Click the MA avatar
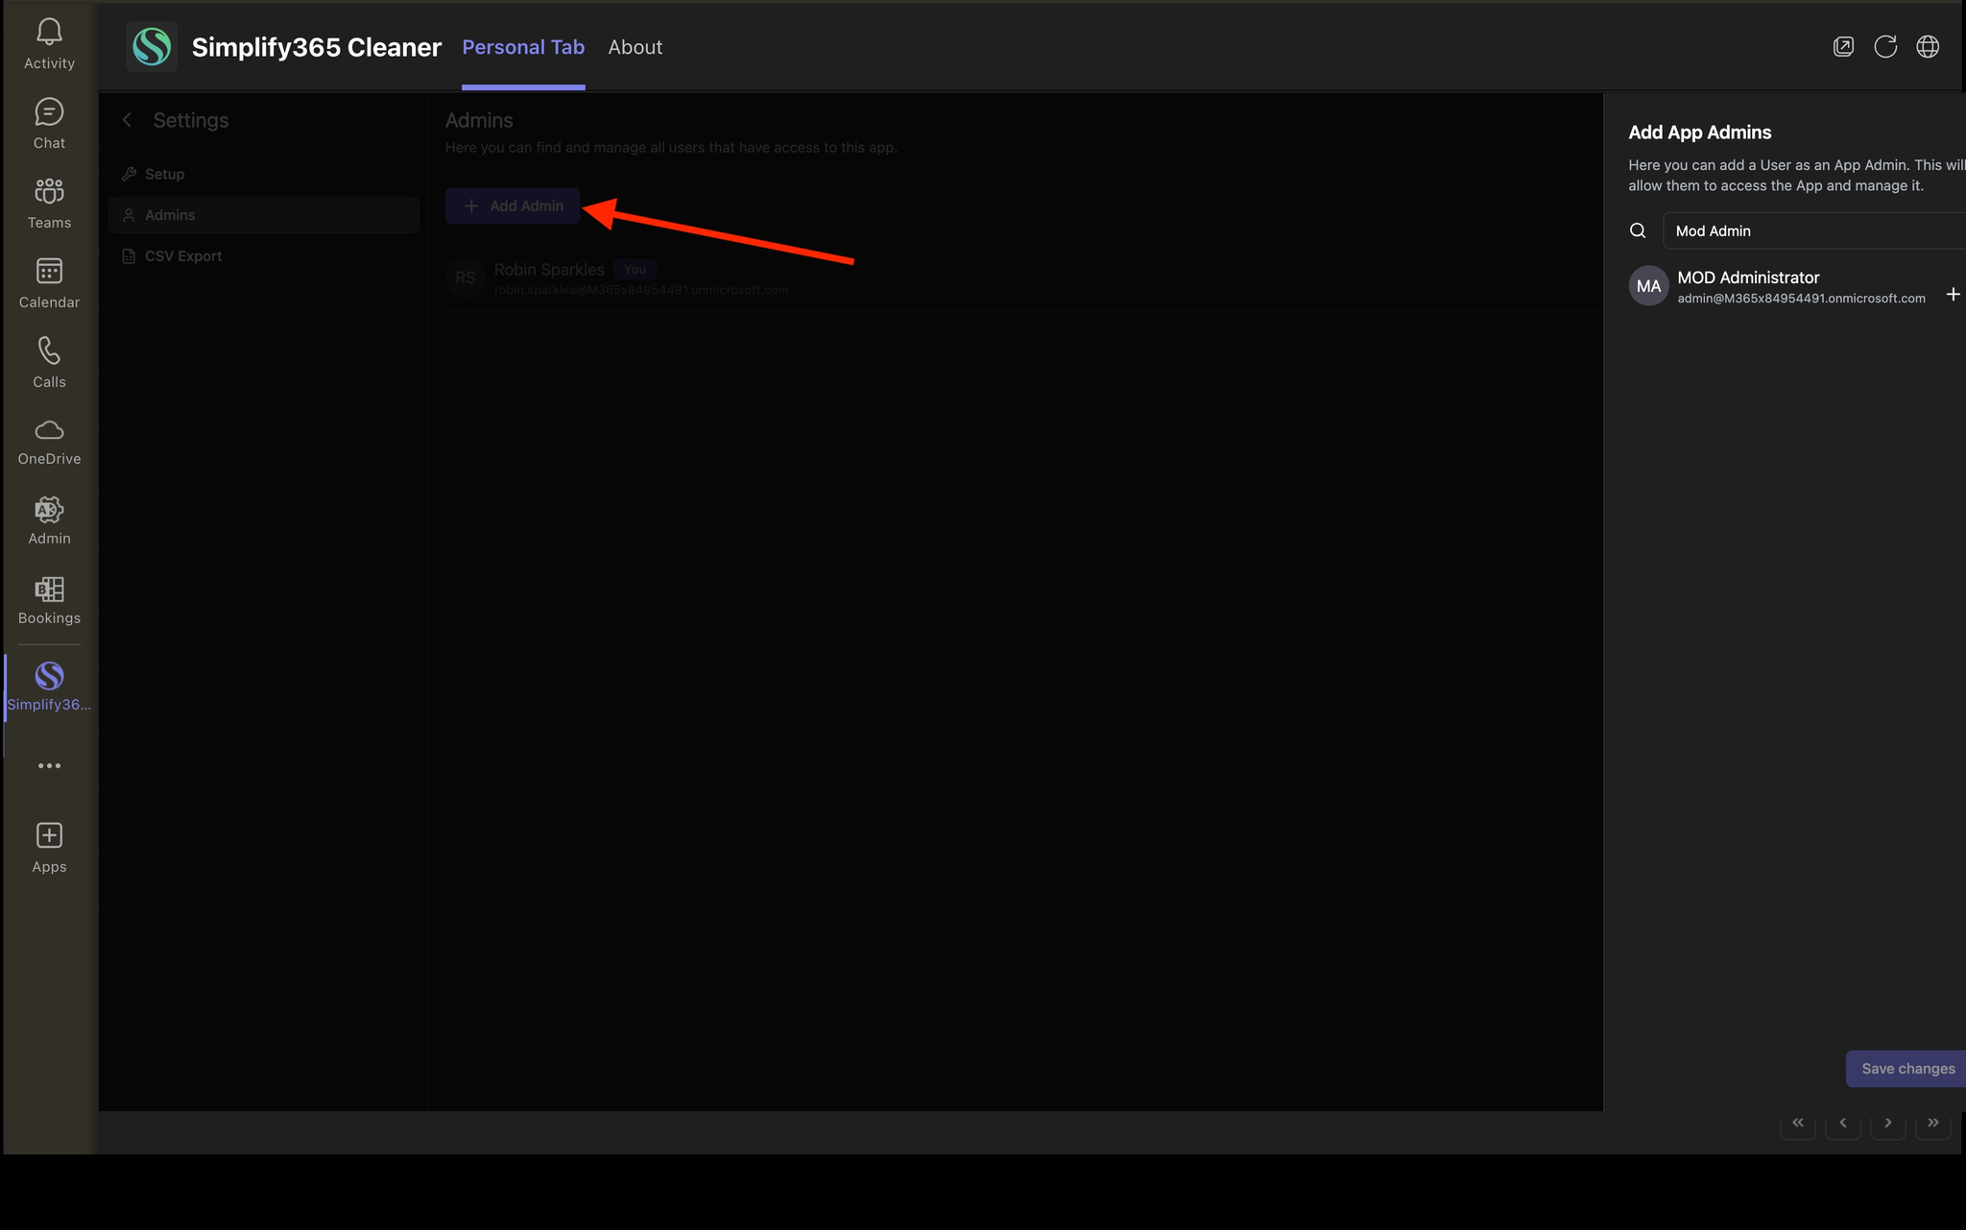The image size is (1966, 1230). click(1649, 286)
